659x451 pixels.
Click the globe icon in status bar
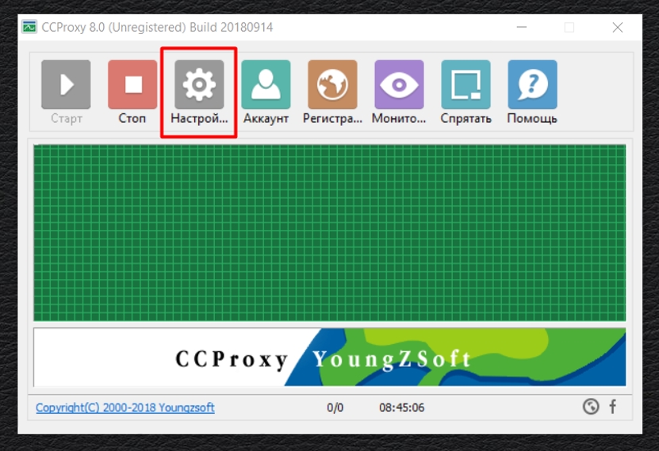click(x=591, y=407)
